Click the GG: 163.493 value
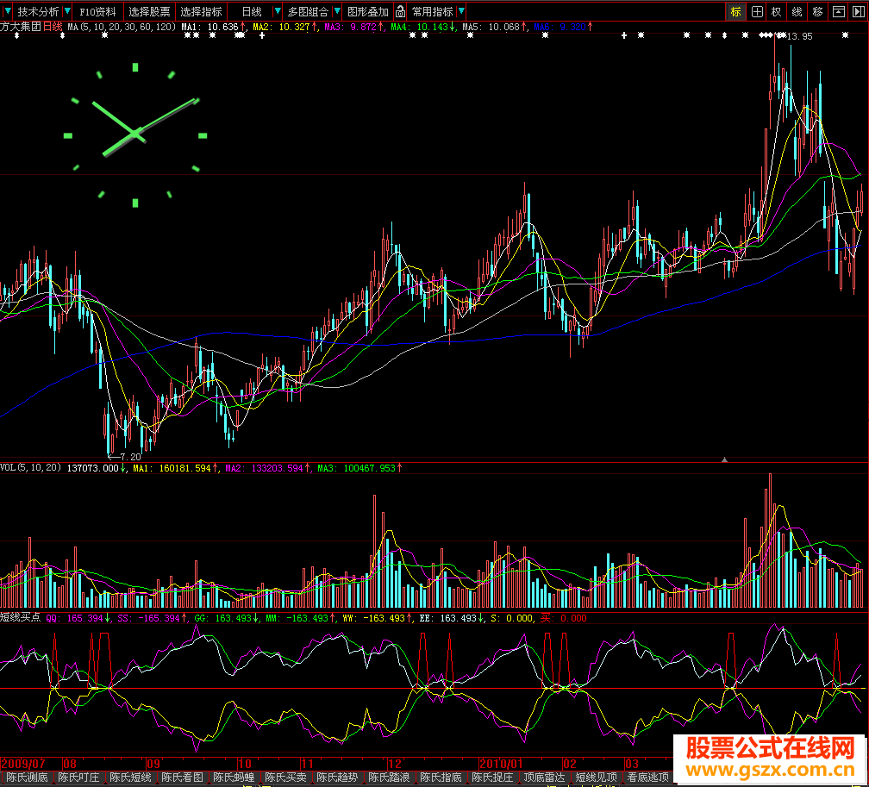The width and height of the screenshot is (869, 787). pos(222,618)
